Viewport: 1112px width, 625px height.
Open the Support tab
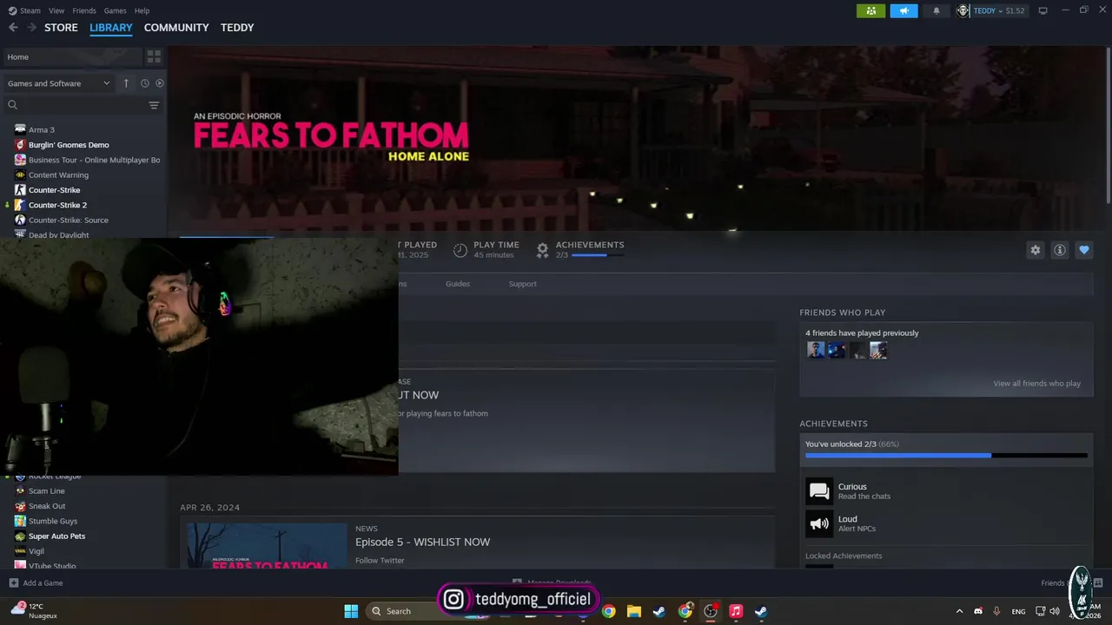522,284
